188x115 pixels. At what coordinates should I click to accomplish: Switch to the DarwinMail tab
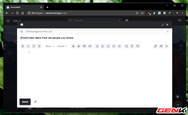(x=24, y=7)
